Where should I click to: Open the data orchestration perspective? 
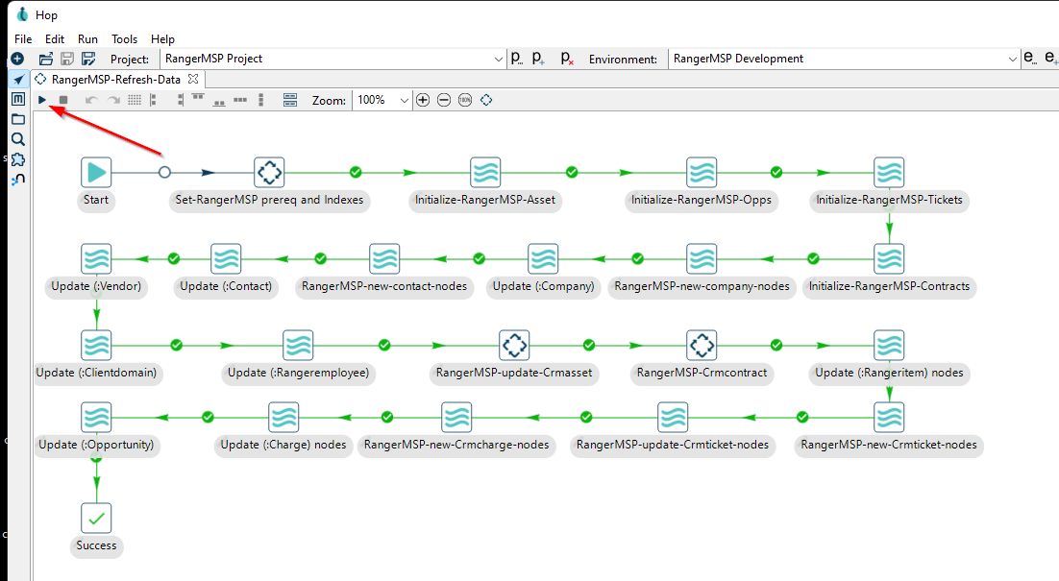click(x=18, y=79)
